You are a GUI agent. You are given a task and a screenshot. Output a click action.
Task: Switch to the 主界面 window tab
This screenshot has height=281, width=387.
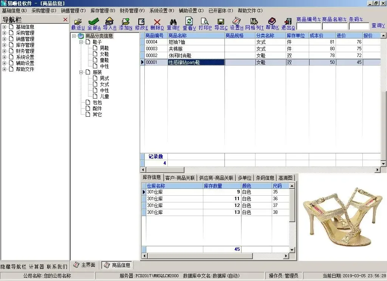tap(85, 265)
